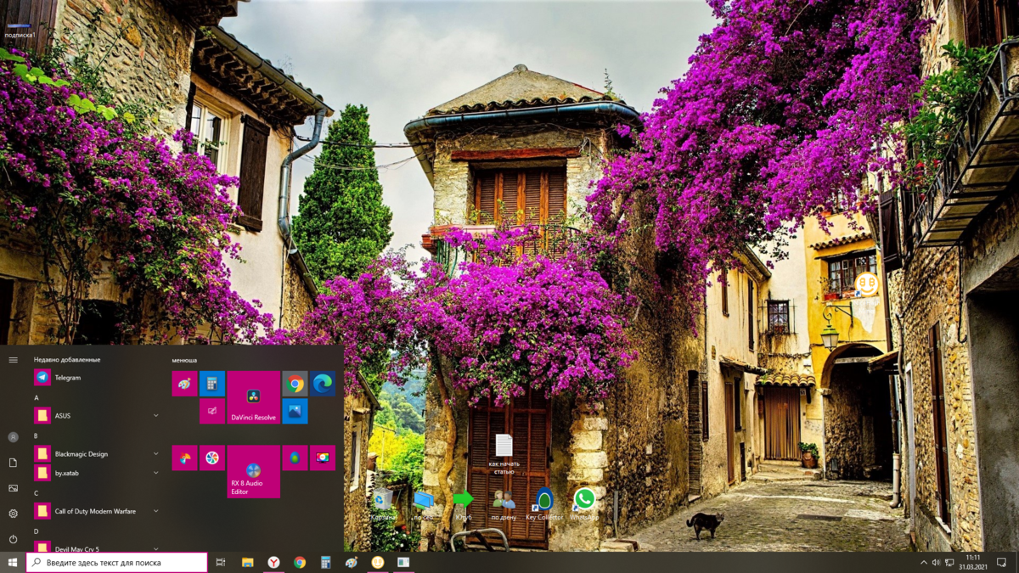Click the letter A header in app list

click(37, 397)
